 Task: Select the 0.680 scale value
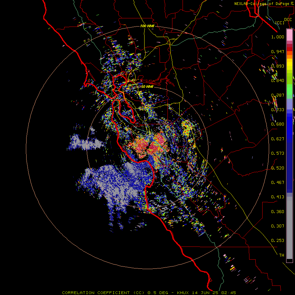point(278,124)
